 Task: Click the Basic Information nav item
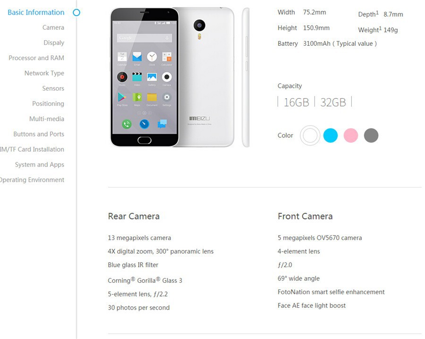tap(36, 12)
